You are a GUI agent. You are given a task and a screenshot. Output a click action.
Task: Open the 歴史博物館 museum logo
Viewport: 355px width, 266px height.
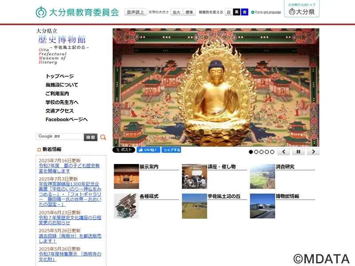tap(62, 47)
